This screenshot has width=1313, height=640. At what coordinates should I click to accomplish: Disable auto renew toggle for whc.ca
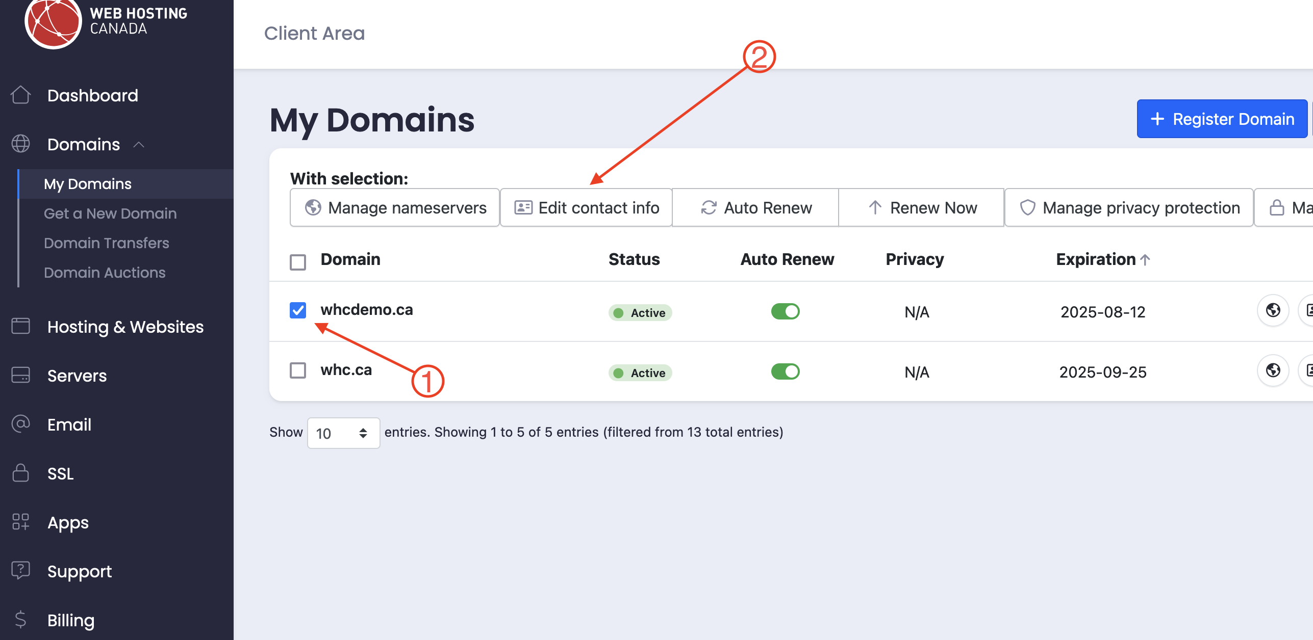[x=786, y=371]
